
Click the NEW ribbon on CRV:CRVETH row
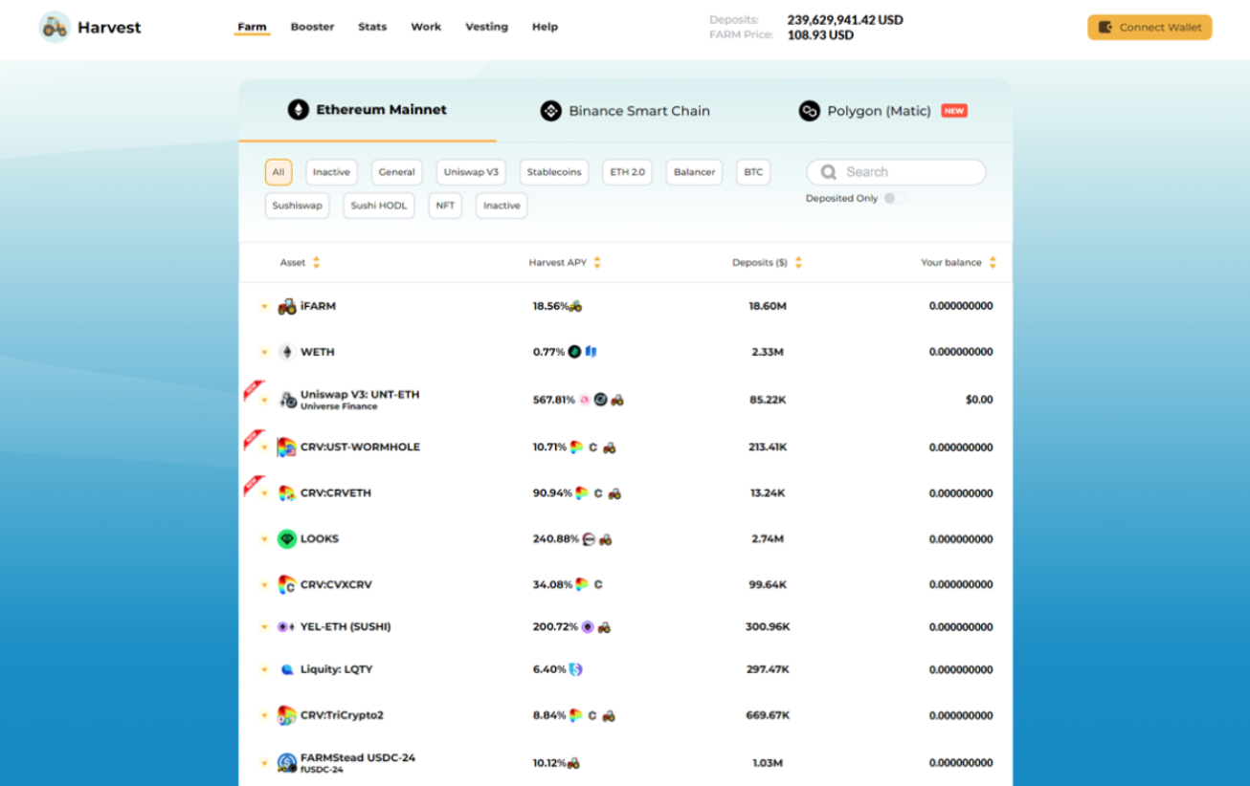click(254, 485)
